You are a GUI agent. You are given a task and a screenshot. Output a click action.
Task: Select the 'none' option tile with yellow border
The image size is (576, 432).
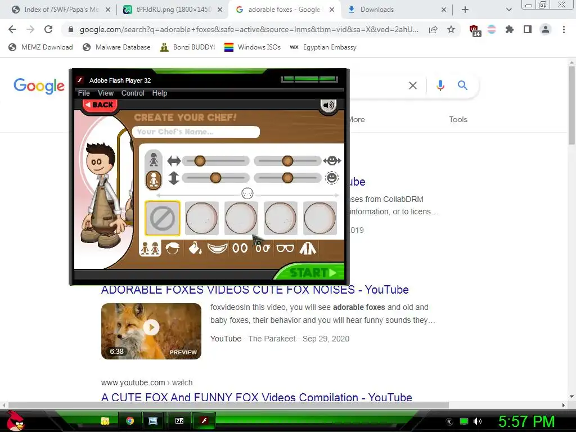point(163,218)
